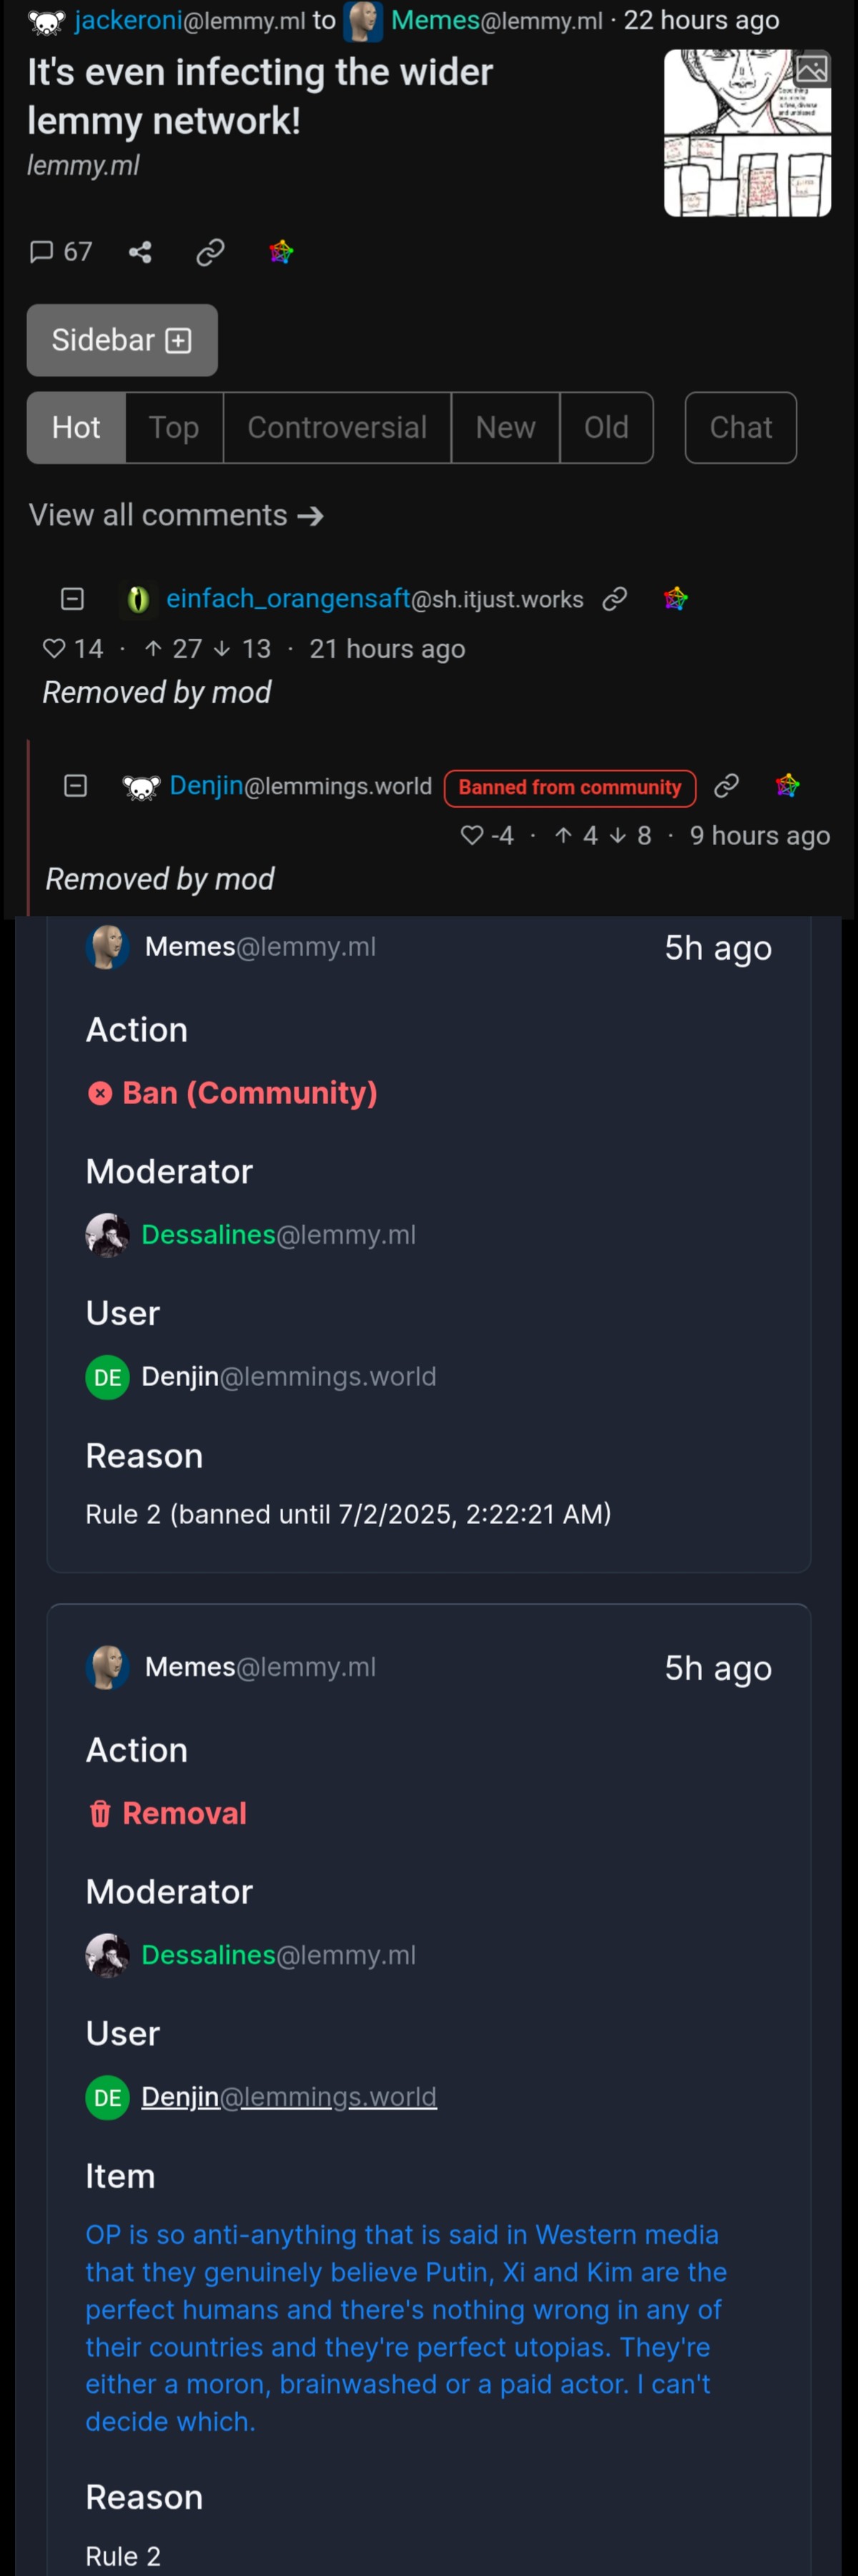
Task: Click fediverse icon on einfach_orangensaft comment
Action: coord(676,598)
